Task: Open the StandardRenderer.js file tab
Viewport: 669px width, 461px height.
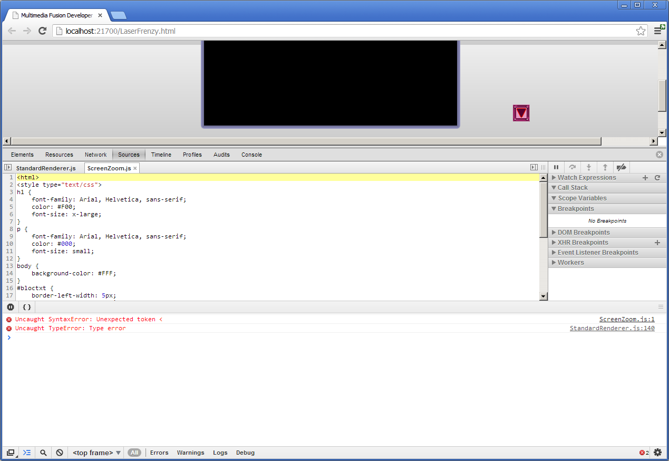Action: point(46,168)
